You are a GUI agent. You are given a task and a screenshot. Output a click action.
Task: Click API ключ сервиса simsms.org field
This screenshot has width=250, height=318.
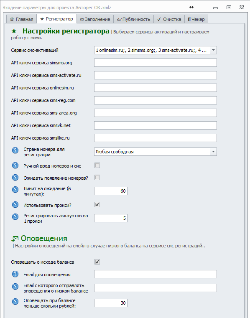point(156,63)
